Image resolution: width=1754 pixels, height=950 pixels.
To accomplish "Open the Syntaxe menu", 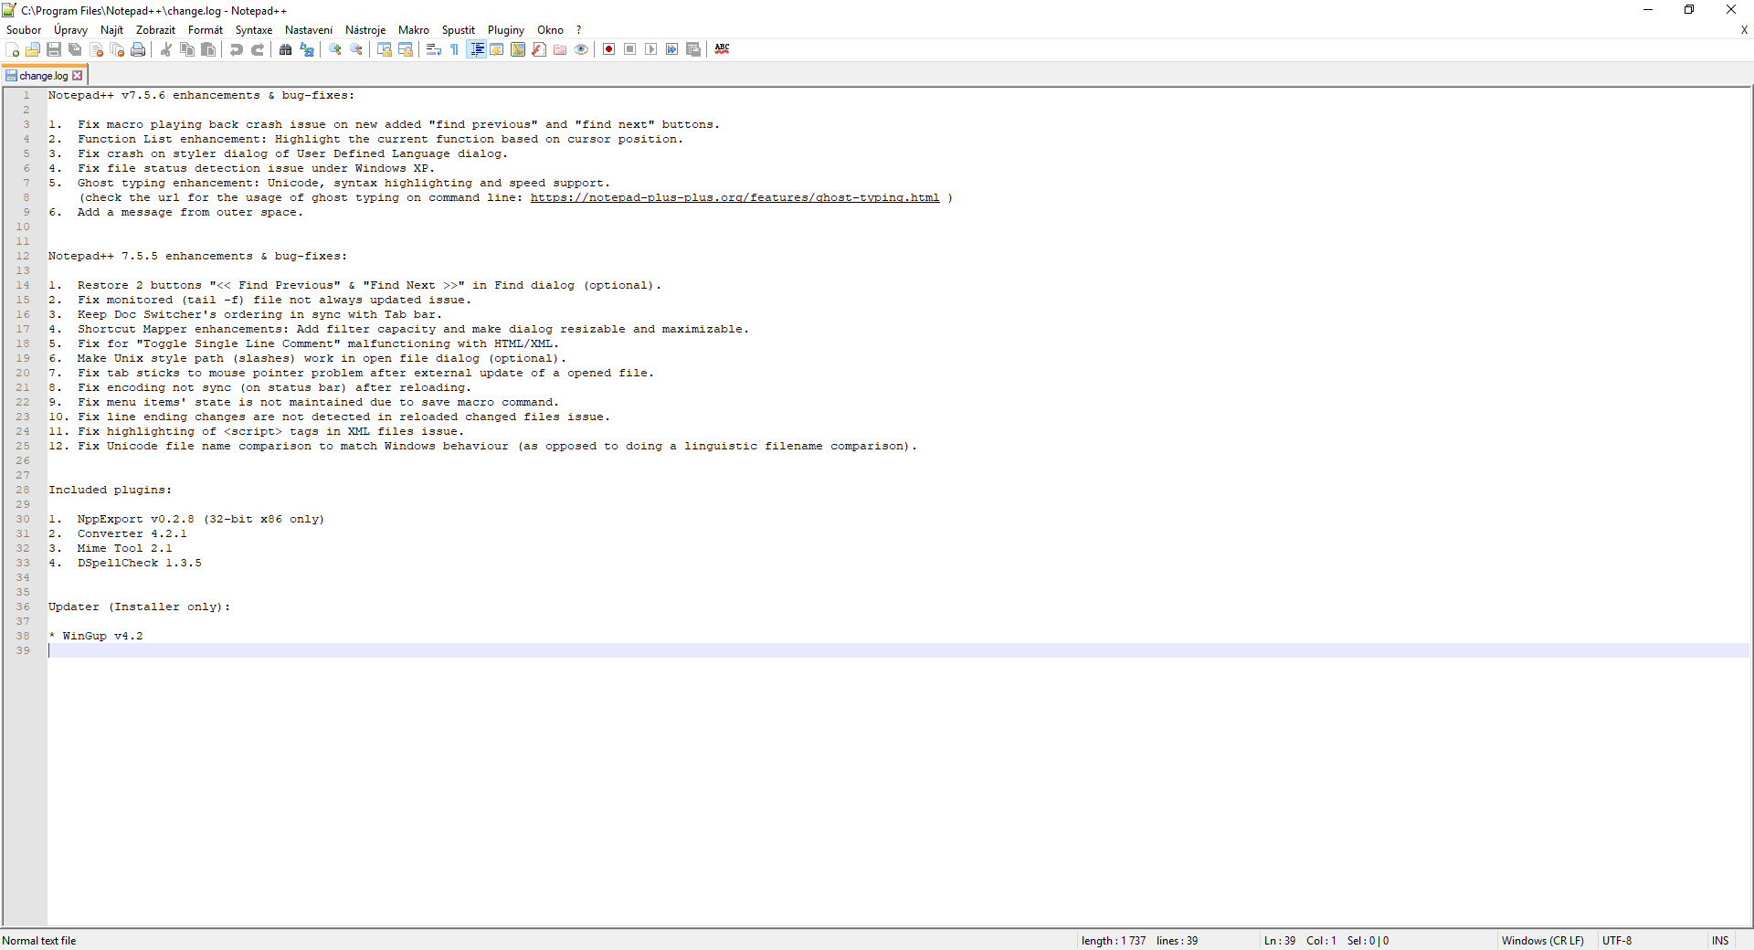I will coord(254,30).
